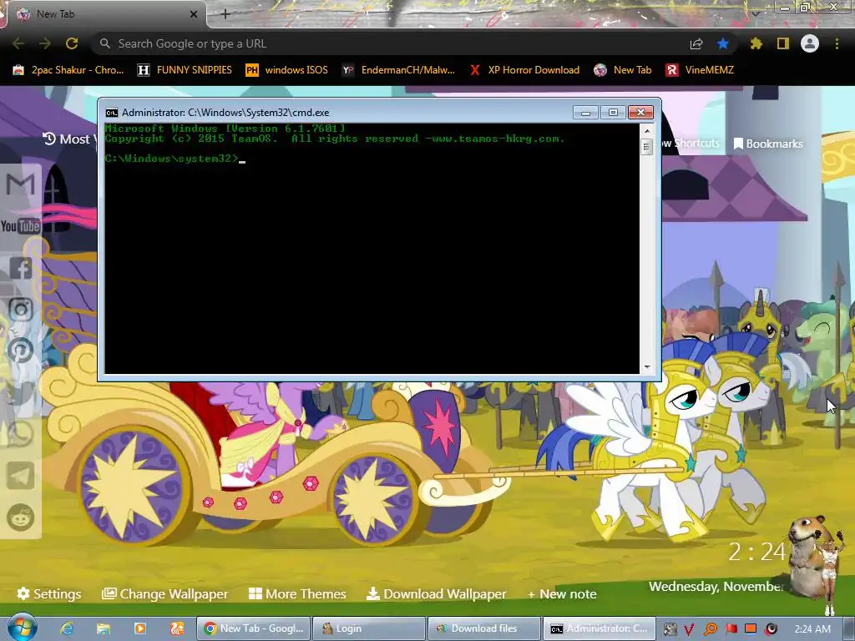Click the blue bookmark star icon
The height and width of the screenshot is (641, 855).
click(723, 43)
